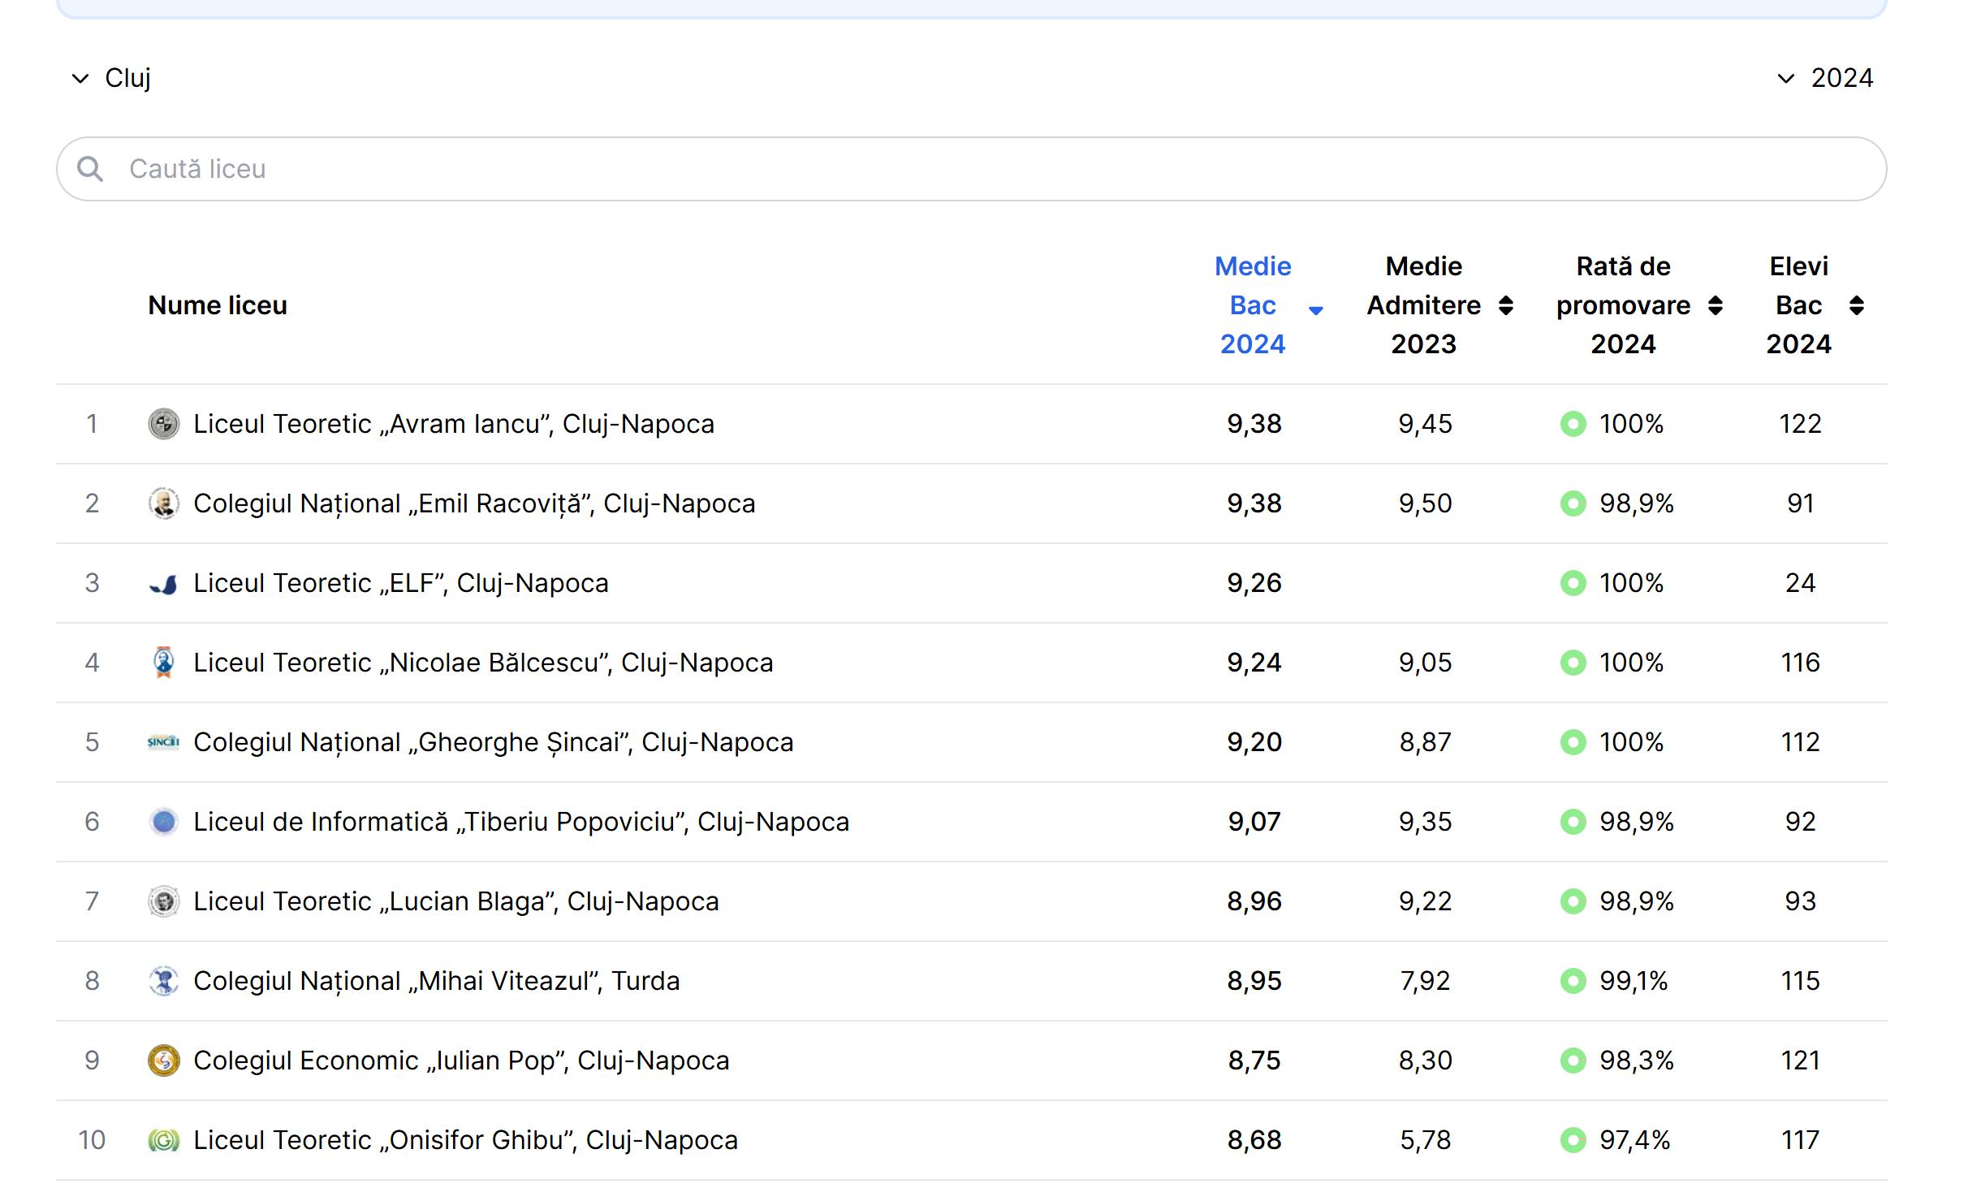The width and height of the screenshot is (1968, 1188).
Task: Click the Nume liceu column header
Action: point(218,305)
